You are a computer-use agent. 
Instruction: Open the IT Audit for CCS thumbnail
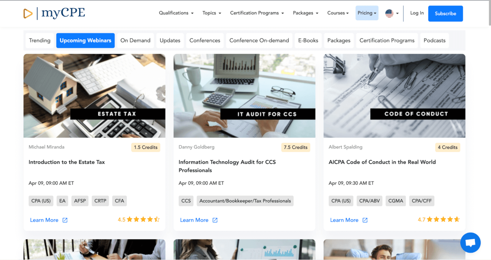click(x=244, y=96)
